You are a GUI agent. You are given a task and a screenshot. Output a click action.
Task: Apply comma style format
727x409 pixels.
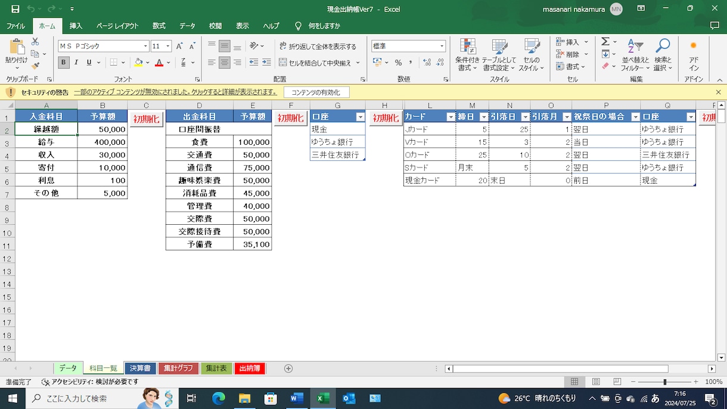pyautogui.click(x=411, y=62)
